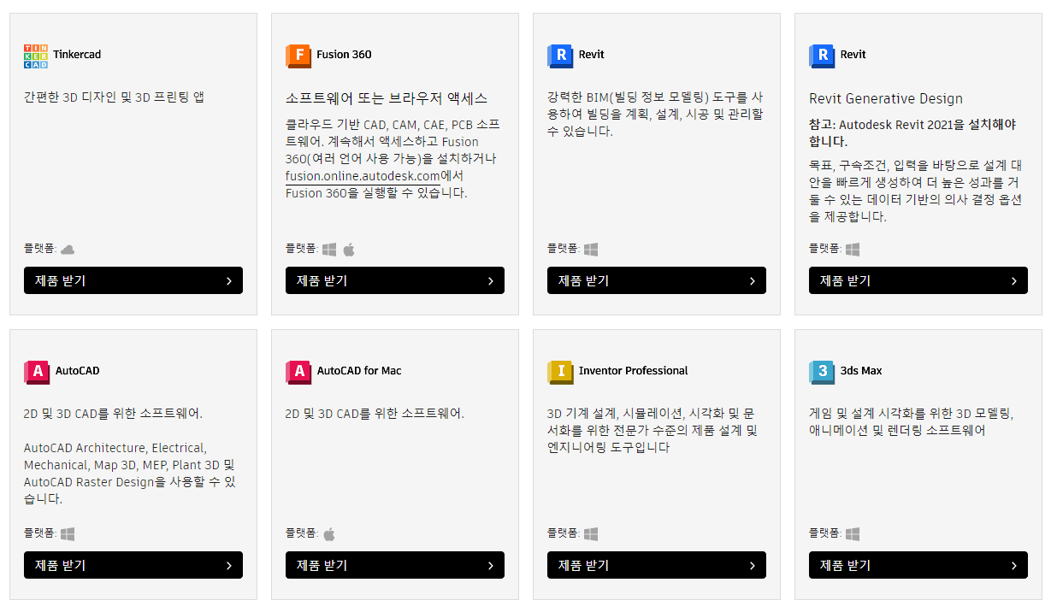The width and height of the screenshot is (1057, 612).
Task: Click 제품 받기 for Revit Generative Design
Action: (x=918, y=280)
